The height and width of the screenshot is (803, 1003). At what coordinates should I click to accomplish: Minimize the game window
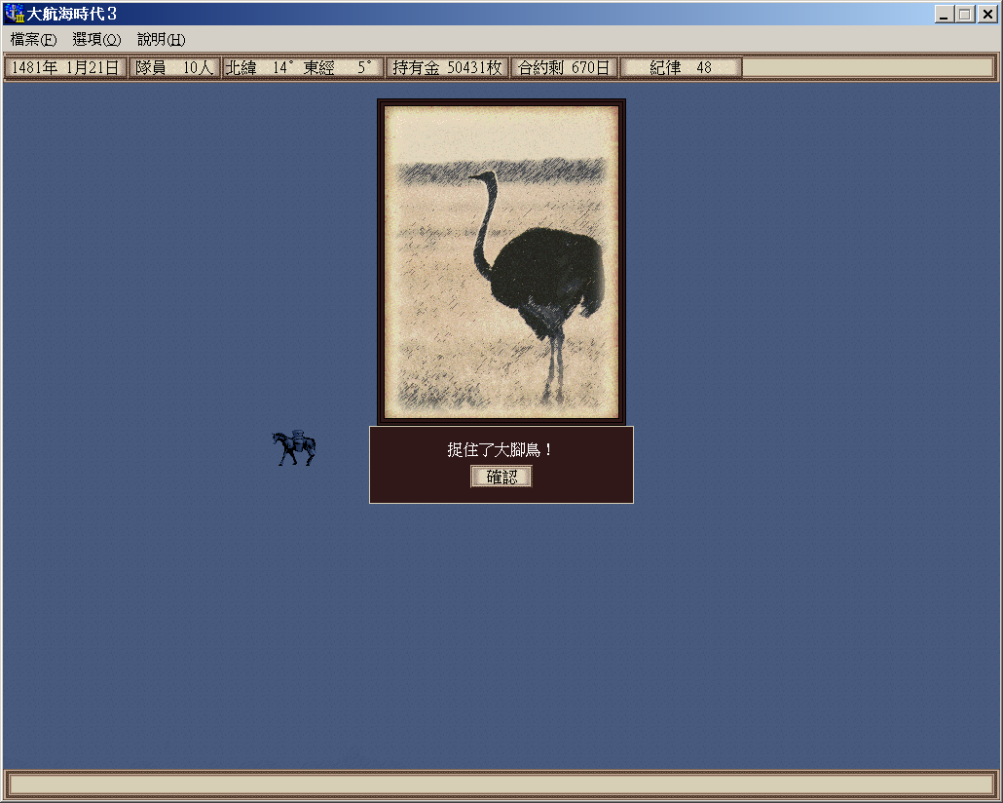pyautogui.click(x=944, y=15)
